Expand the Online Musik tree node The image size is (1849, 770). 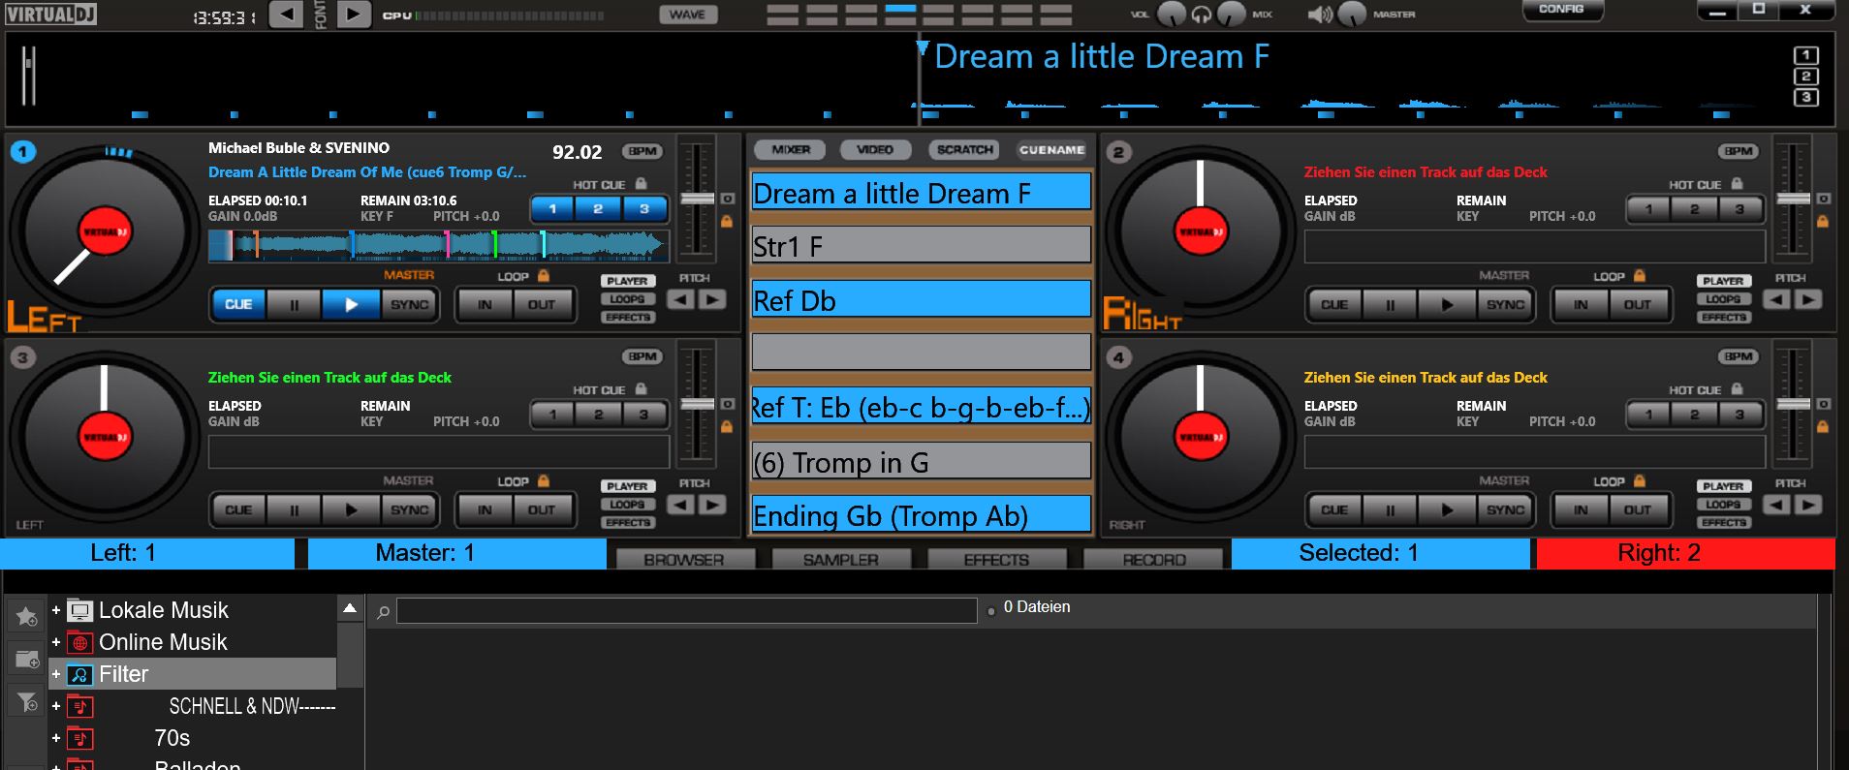pos(56,642)
